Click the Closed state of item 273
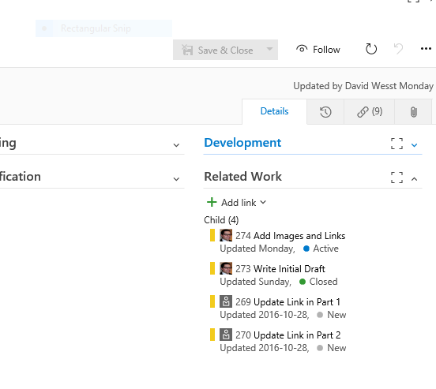This screenshot has width=436, height=389. (318, 282)
